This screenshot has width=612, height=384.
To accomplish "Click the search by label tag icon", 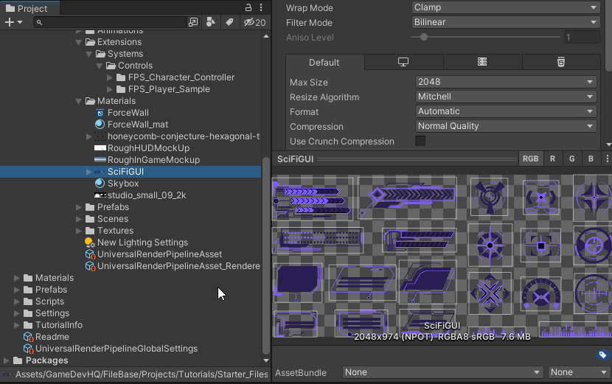I will [x=229, y=22].
